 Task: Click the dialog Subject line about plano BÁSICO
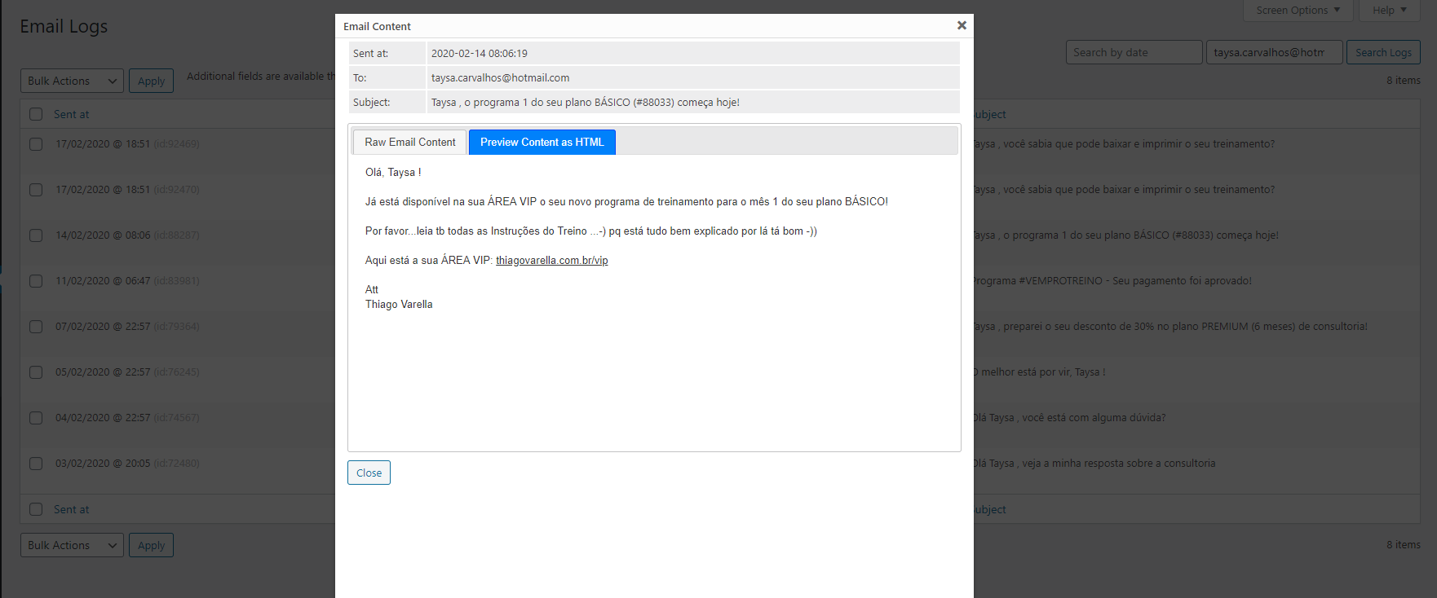click(586, 102)
